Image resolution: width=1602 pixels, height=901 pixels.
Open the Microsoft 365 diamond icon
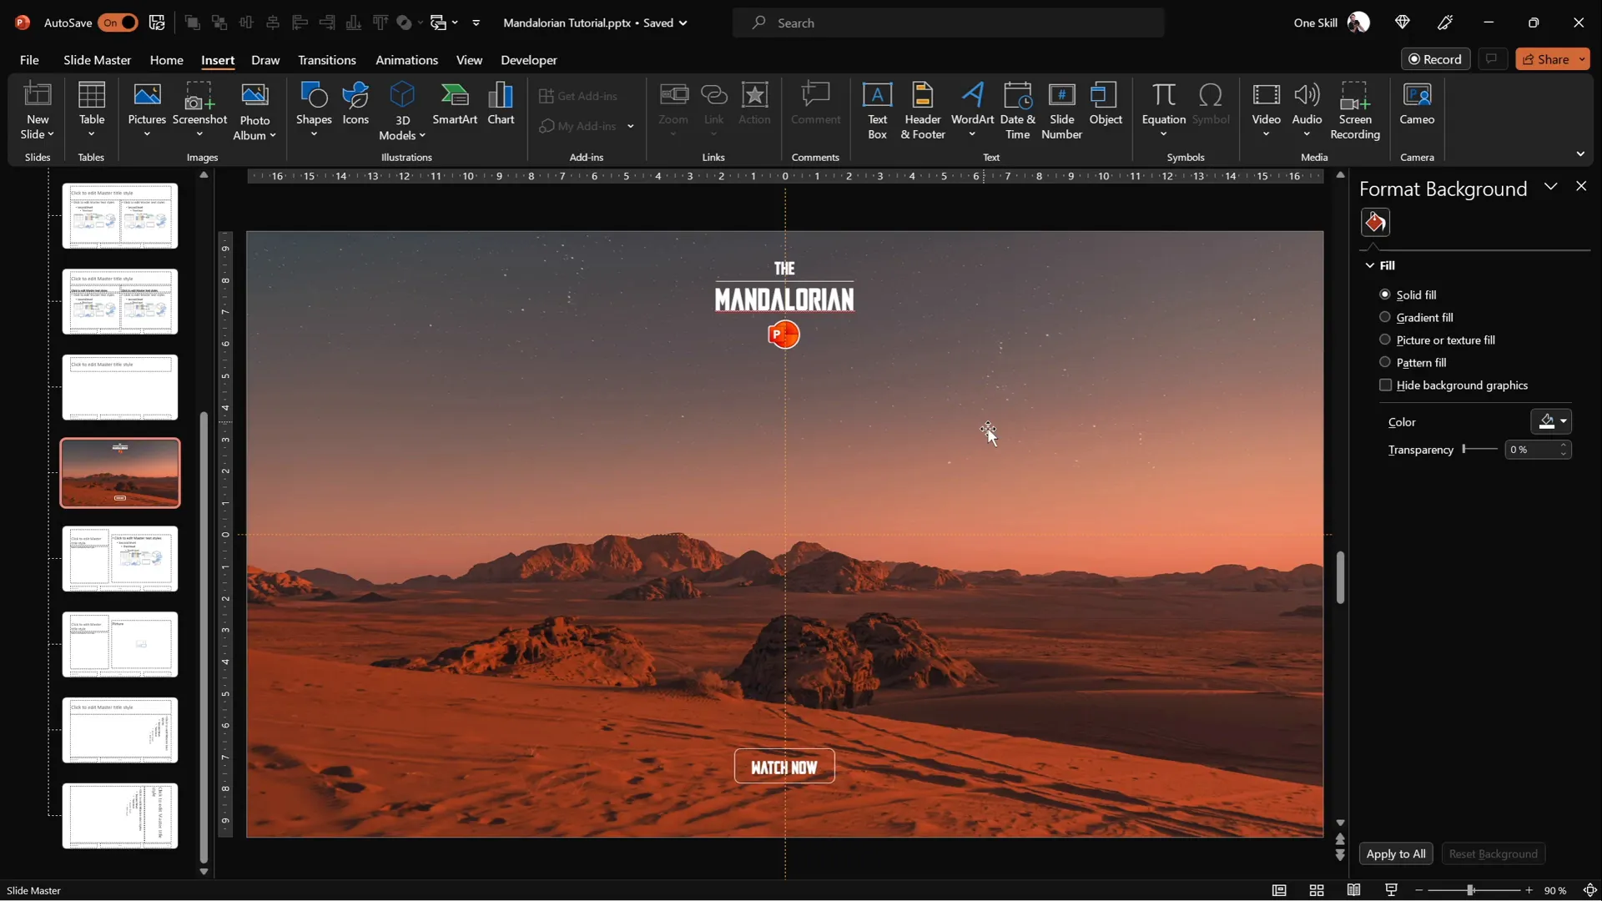pos(1402,23)
